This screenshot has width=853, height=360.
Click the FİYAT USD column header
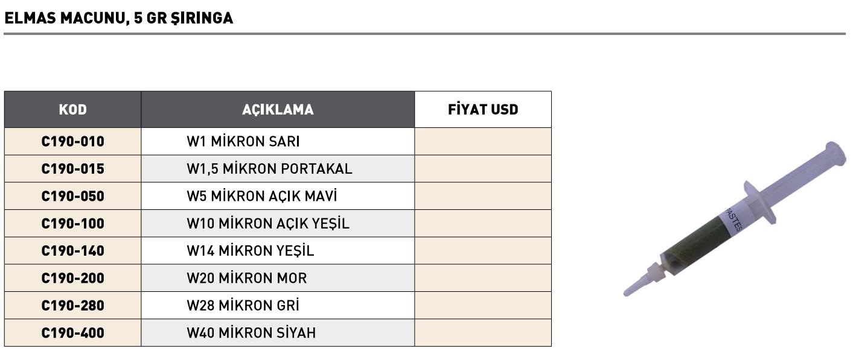[483, 110]
